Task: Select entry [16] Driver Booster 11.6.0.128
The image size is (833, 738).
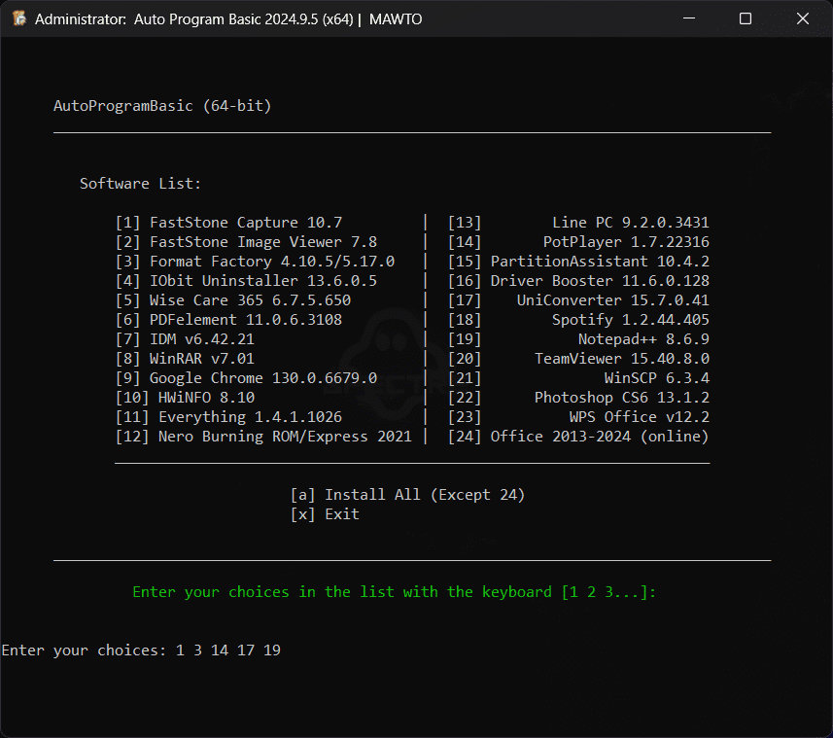Action: coord(578,281)
